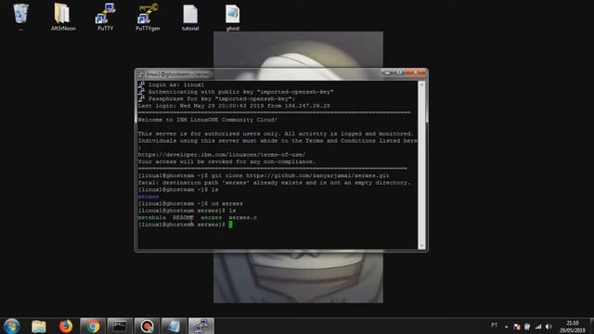Close the PuTTY terminal window

coord(416,72)
